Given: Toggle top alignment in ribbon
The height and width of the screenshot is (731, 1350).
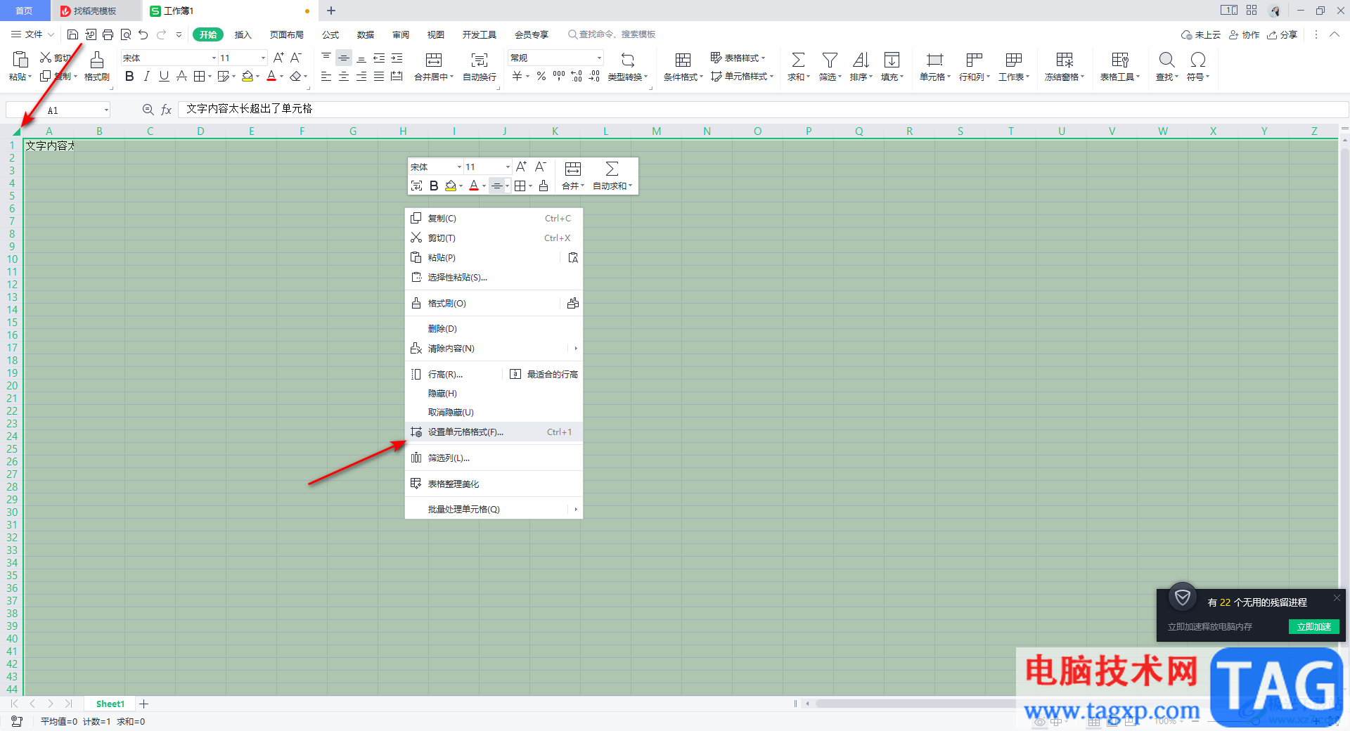Looking at the screenshot, I should click(x=326, y=58).
